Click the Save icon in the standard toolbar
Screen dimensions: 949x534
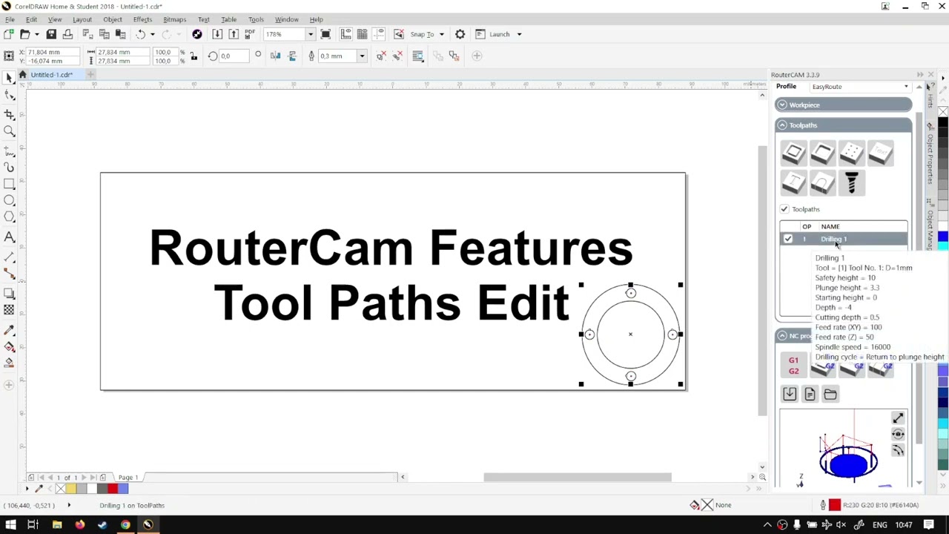51,34
